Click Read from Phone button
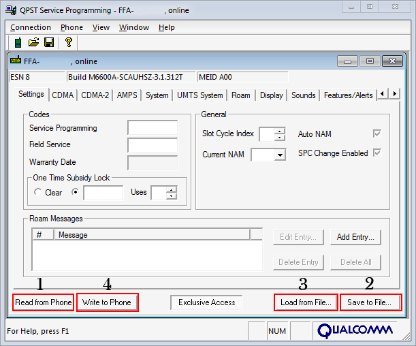Viewport: 416px width, 346px height. [x=44, y=302]
